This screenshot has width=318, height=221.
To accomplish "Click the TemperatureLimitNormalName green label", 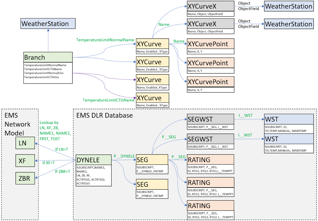I will [105, 40].
